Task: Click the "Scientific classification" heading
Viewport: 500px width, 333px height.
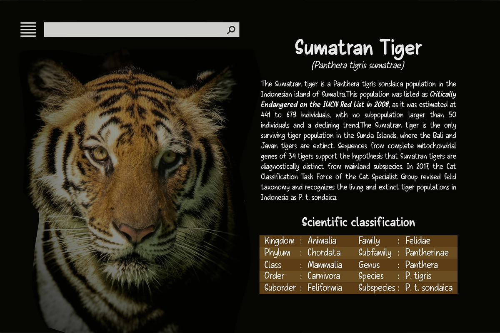Action: [358, 222]
